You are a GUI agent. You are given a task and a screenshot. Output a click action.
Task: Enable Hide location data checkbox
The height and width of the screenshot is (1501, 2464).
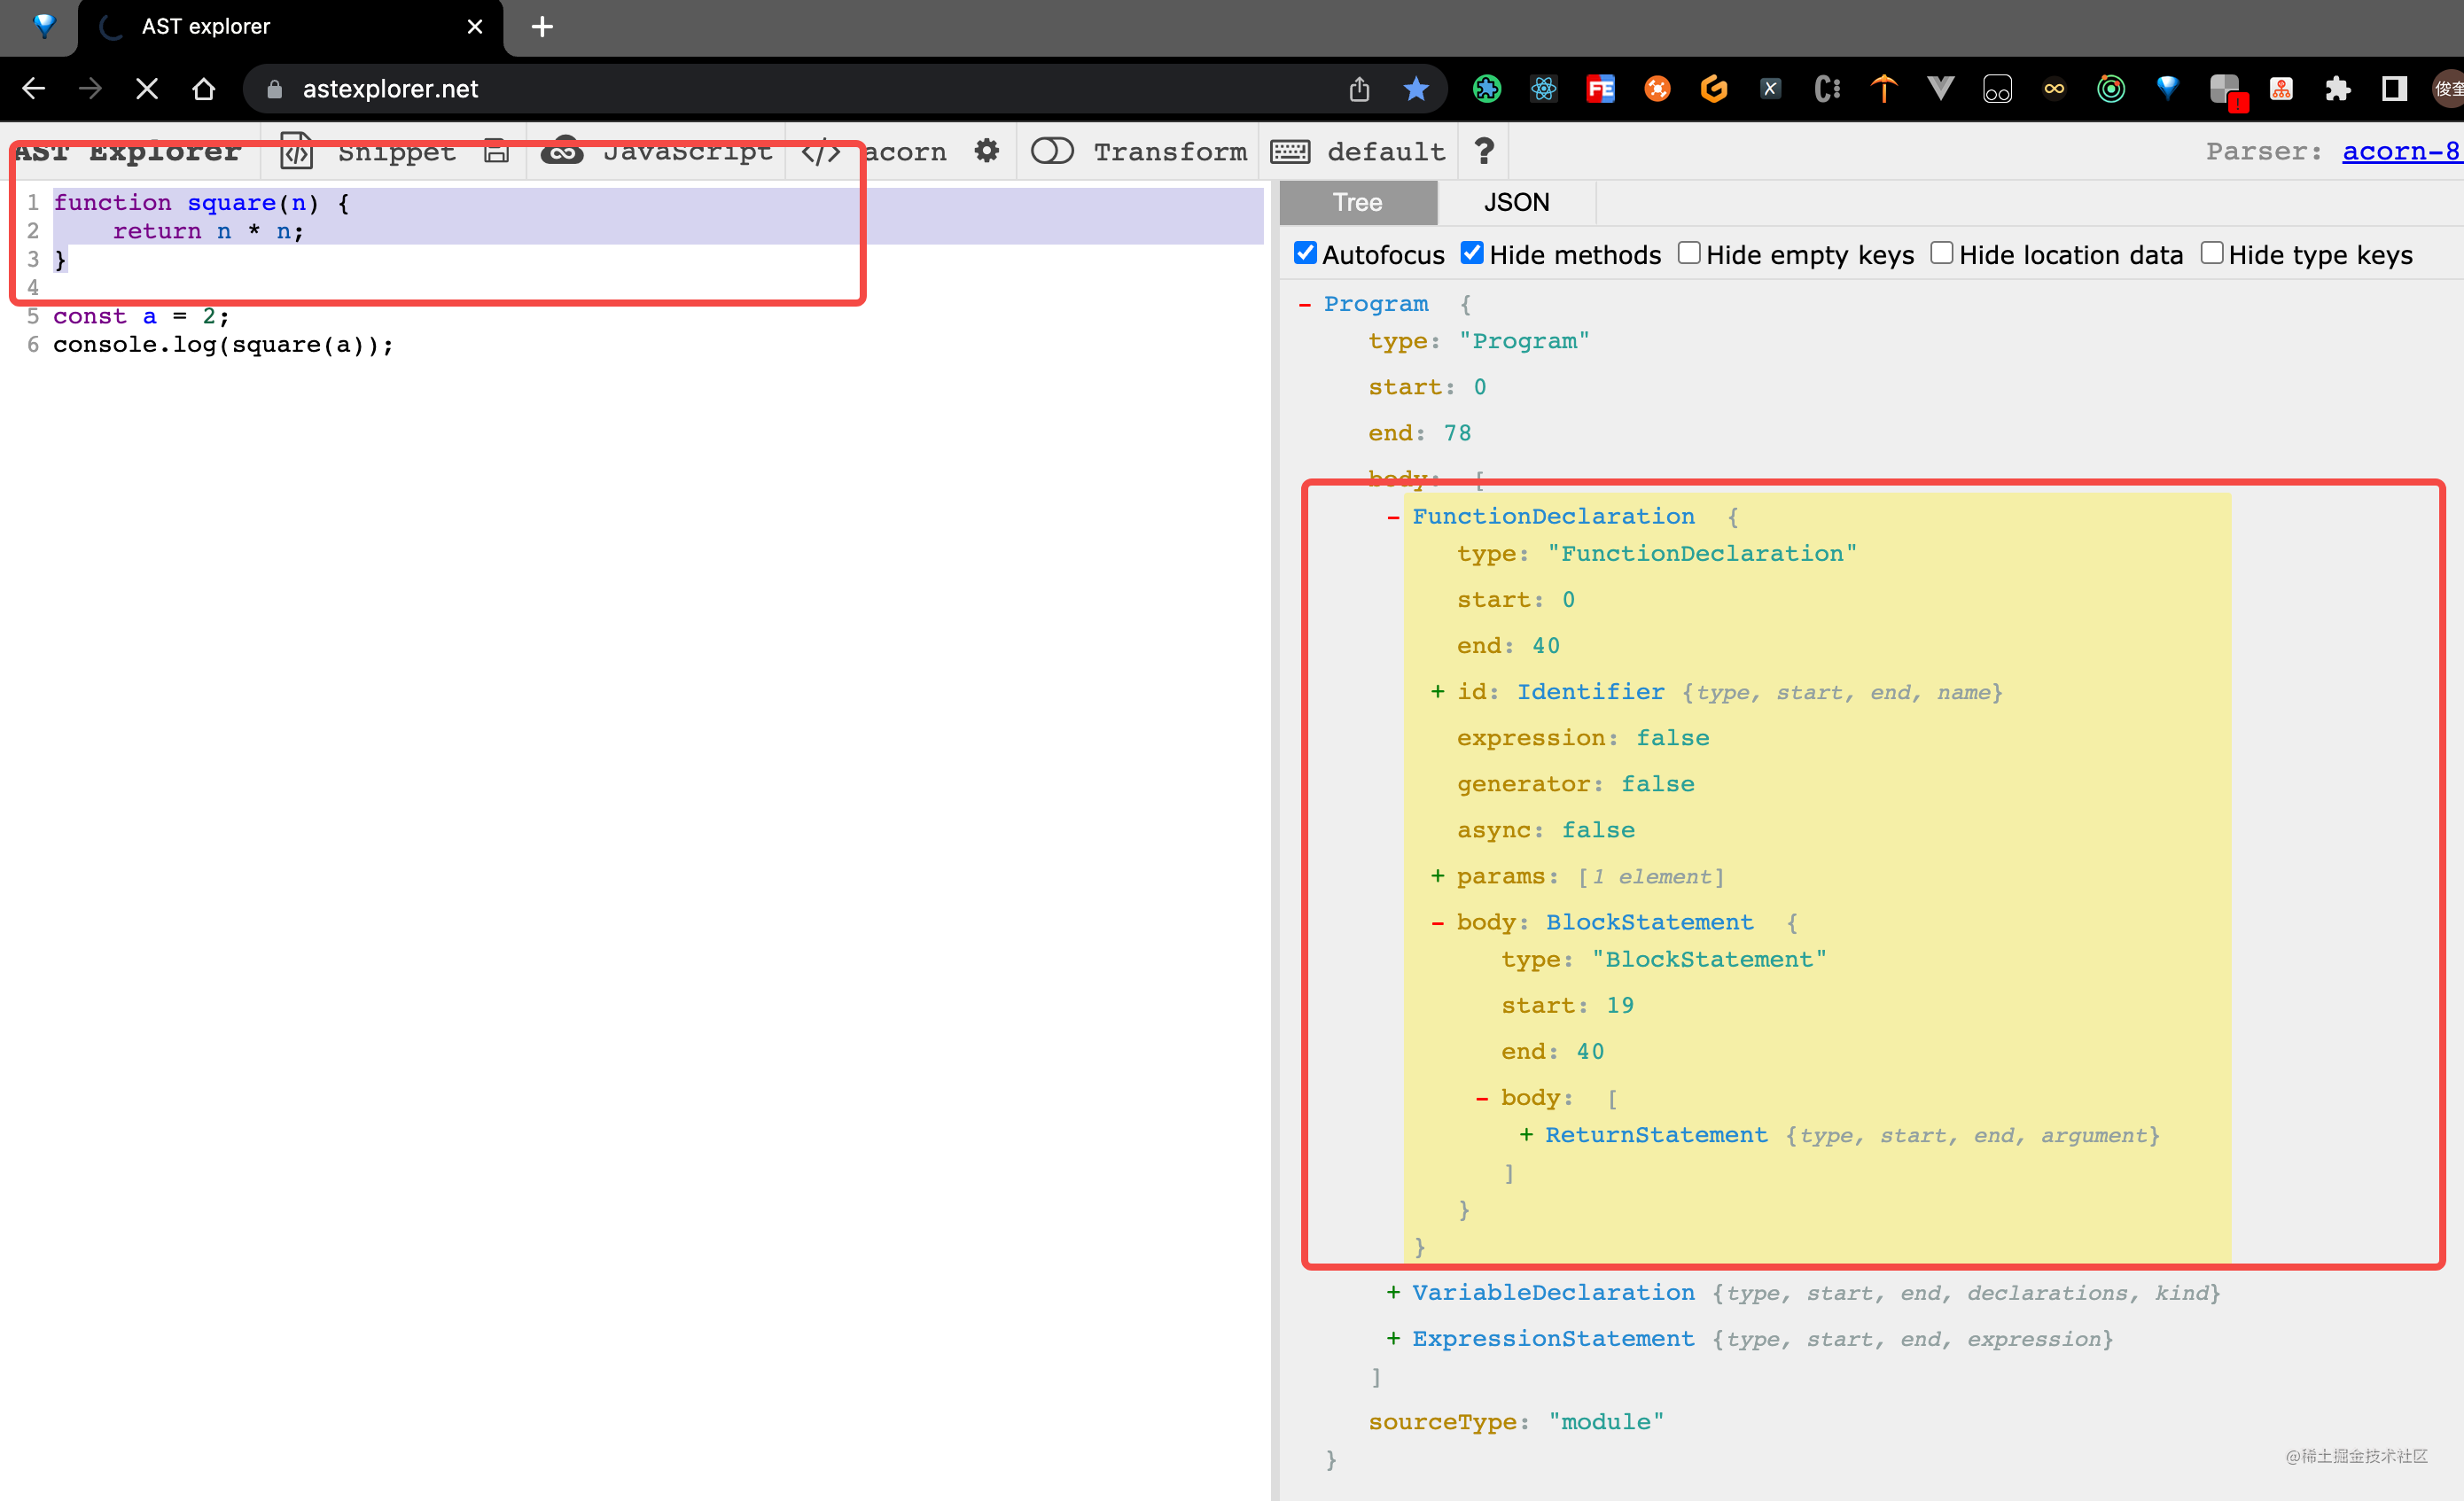point(1941,254)
